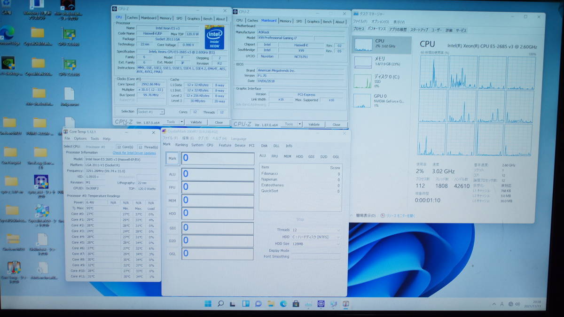564x317 pixels.
Task: Run the GDI benchmark button in CrystalMark
Action: coord(172,228)
